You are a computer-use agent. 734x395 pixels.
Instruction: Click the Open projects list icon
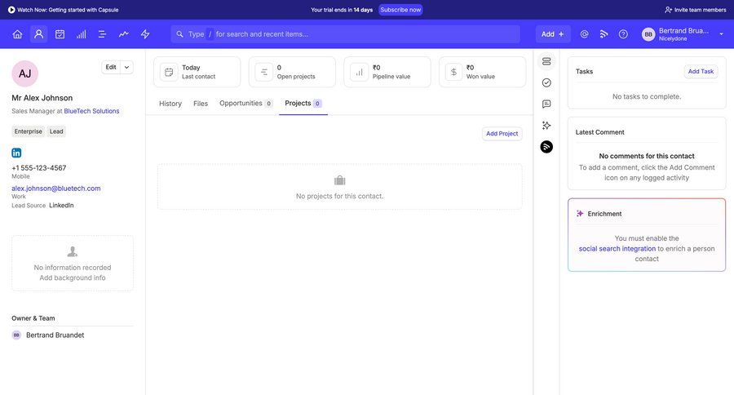point(264,72)
